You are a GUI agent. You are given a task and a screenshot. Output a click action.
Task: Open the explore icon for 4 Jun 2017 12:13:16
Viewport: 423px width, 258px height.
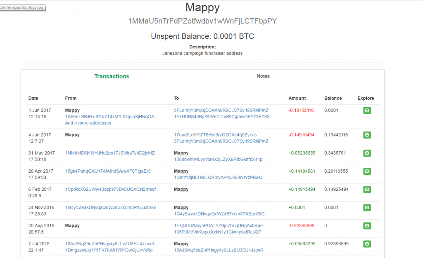pos(366,110)
